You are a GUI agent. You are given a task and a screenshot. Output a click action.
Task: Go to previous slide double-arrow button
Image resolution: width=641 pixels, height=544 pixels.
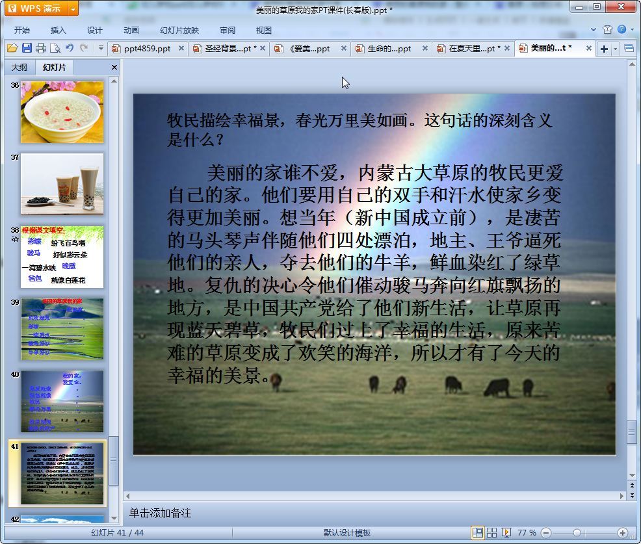(632, 486)
